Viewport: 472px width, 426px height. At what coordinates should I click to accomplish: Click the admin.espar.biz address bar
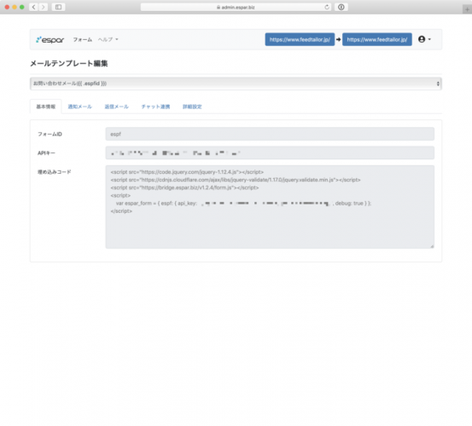pos(236,7)
